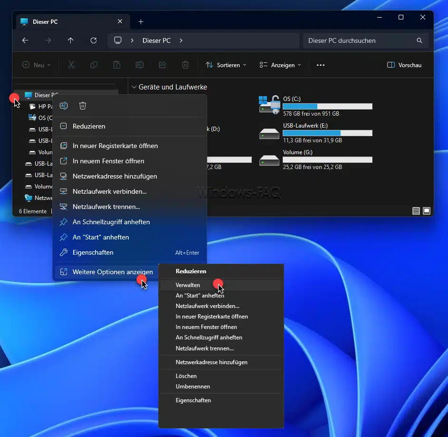This screenshot has height=437, width=448.
Task: Select Reduzieren in the context menu
Action: [130, 126]
